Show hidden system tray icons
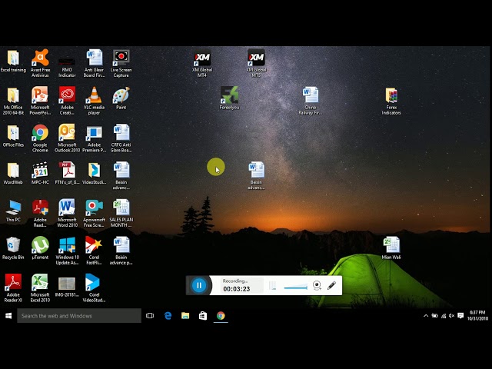Image resolution: width=492 pixels, height=369 pixels. point(426,316)
